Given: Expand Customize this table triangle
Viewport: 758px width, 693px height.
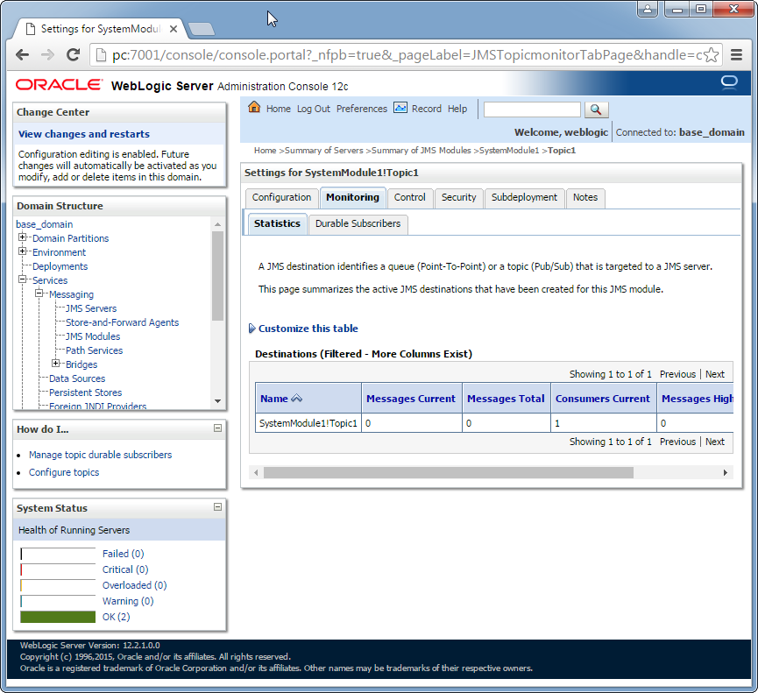Looking at the screenshot, I should [251, 329].
